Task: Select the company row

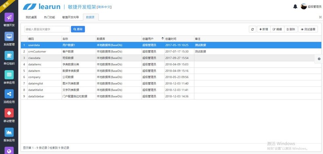Action: 171,77
